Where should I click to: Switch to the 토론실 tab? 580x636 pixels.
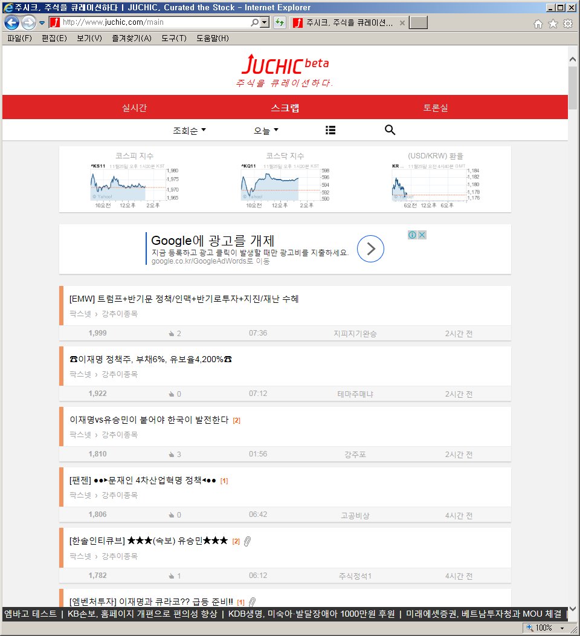[x=436, y=108]
